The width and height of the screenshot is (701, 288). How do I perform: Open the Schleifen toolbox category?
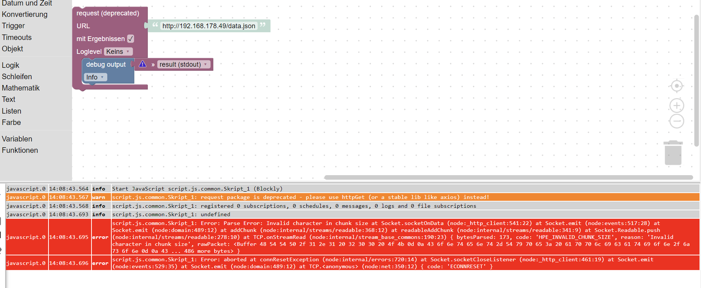coord(17,77)
